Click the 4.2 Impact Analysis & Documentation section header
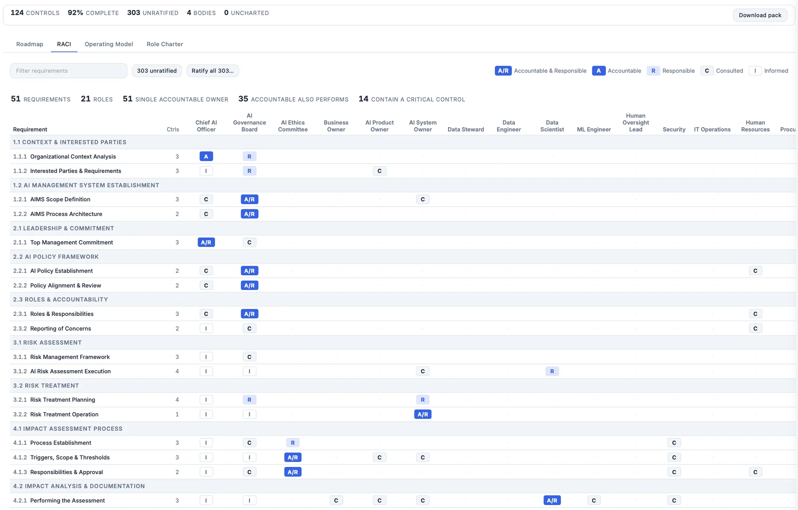 pyautogui.click(x=403, y=486)
